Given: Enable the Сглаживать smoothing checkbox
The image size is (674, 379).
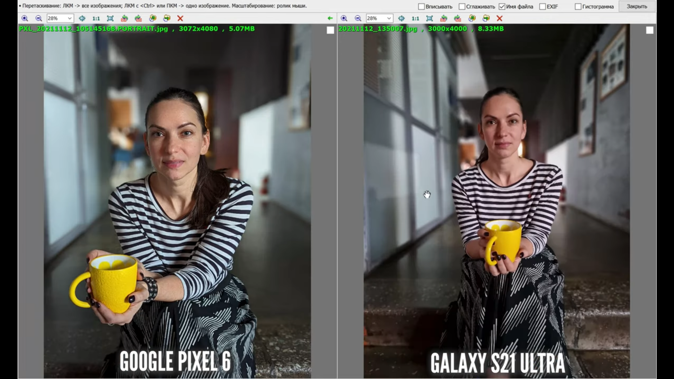Looking at the screenshot, I should (462, 7).
